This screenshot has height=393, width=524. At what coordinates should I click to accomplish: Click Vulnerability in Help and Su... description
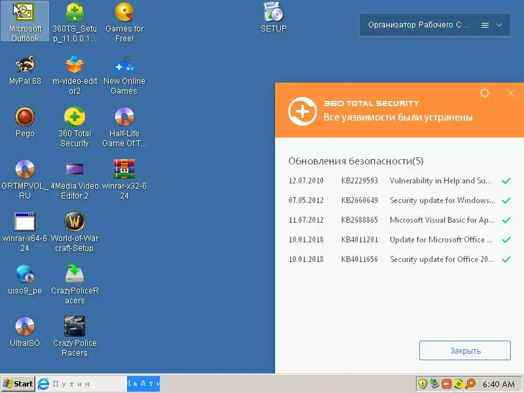point(440,181)
